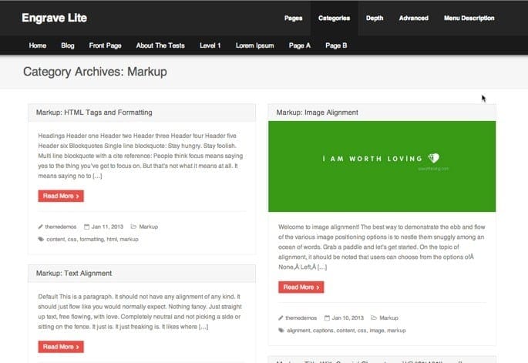Click calendar icon beside Jan 11, 2013
The height and width of the screenshot is (363, 528).
(86, 227)
